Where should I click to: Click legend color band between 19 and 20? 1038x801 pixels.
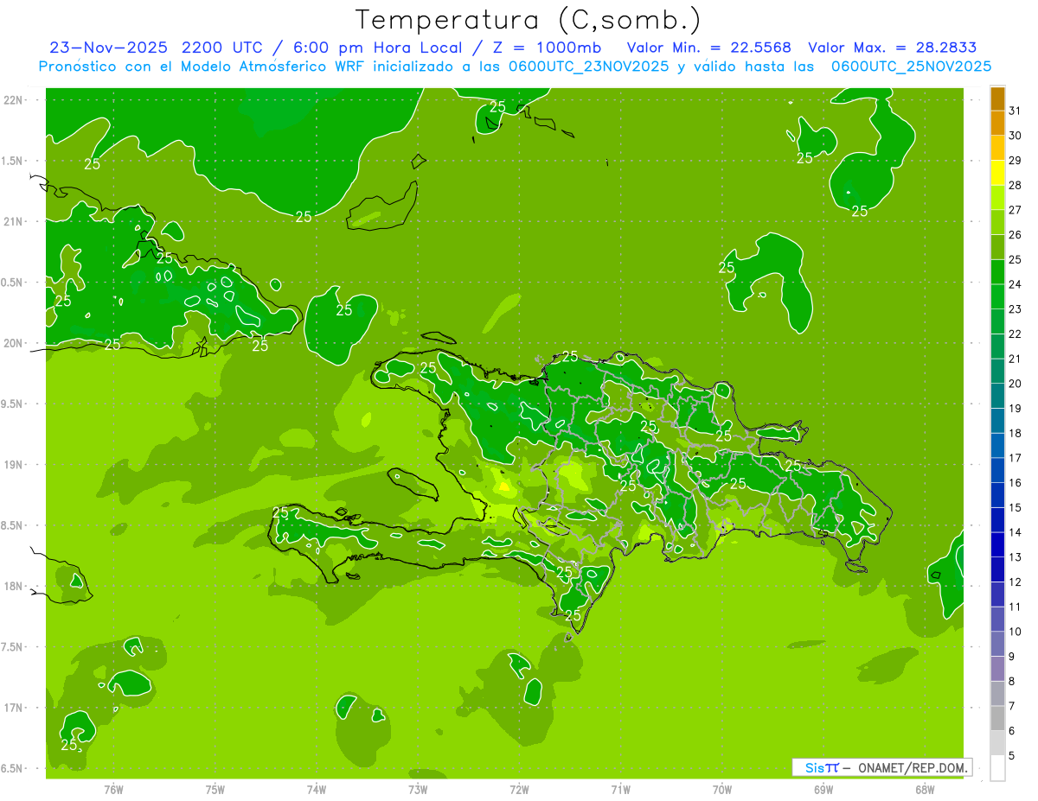coord(997,396)
